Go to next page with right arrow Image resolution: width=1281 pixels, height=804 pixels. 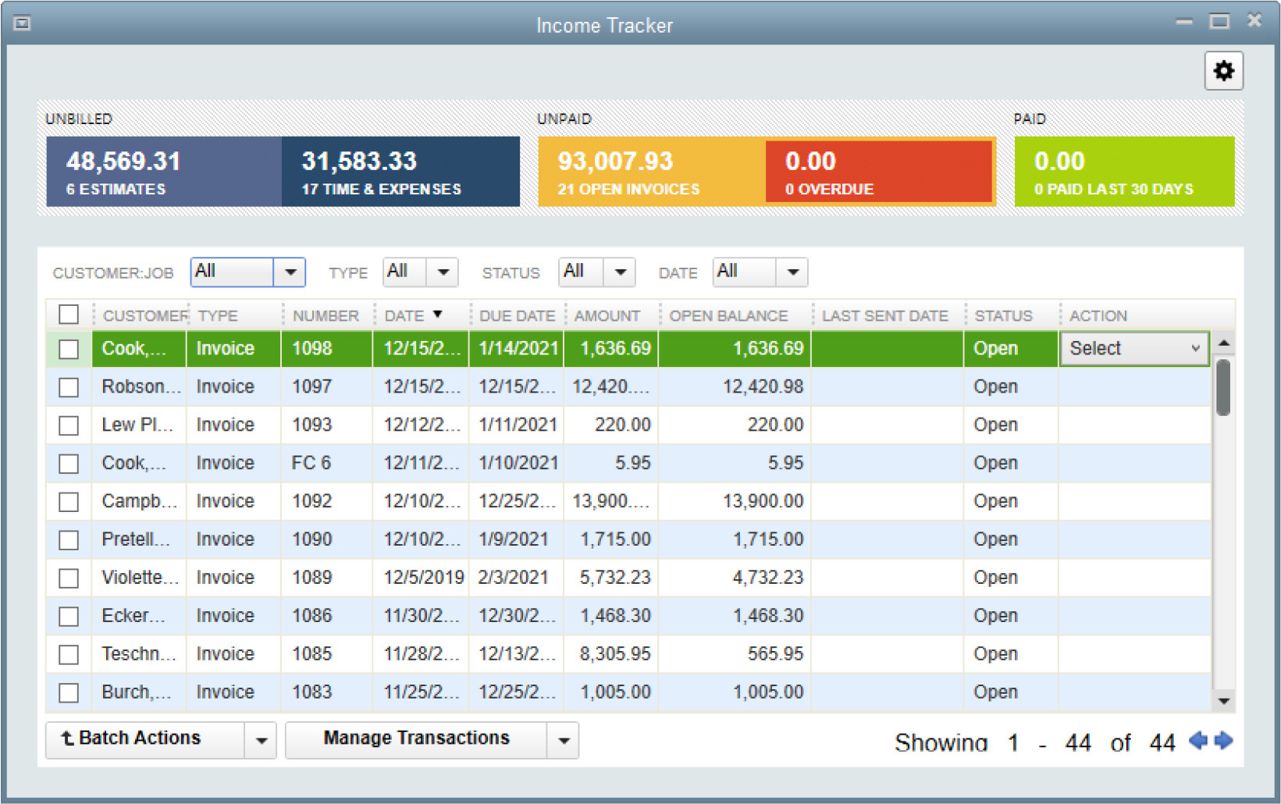(1224, 741)
